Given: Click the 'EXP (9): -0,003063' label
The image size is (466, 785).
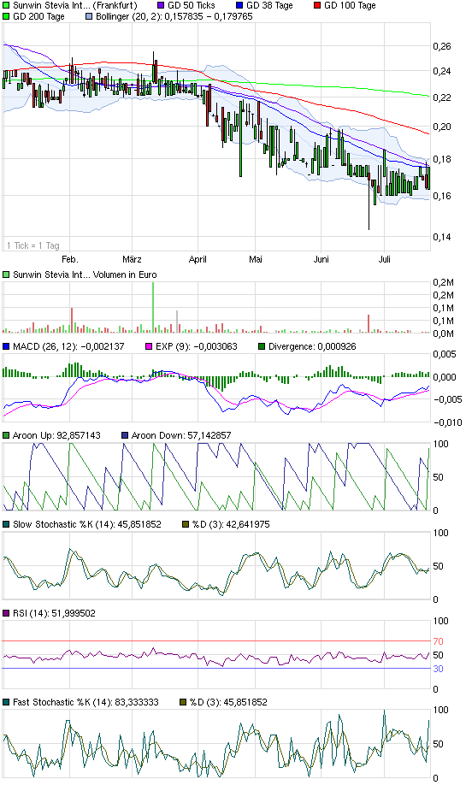Looking at the screenshot, I should click(197, 346).
